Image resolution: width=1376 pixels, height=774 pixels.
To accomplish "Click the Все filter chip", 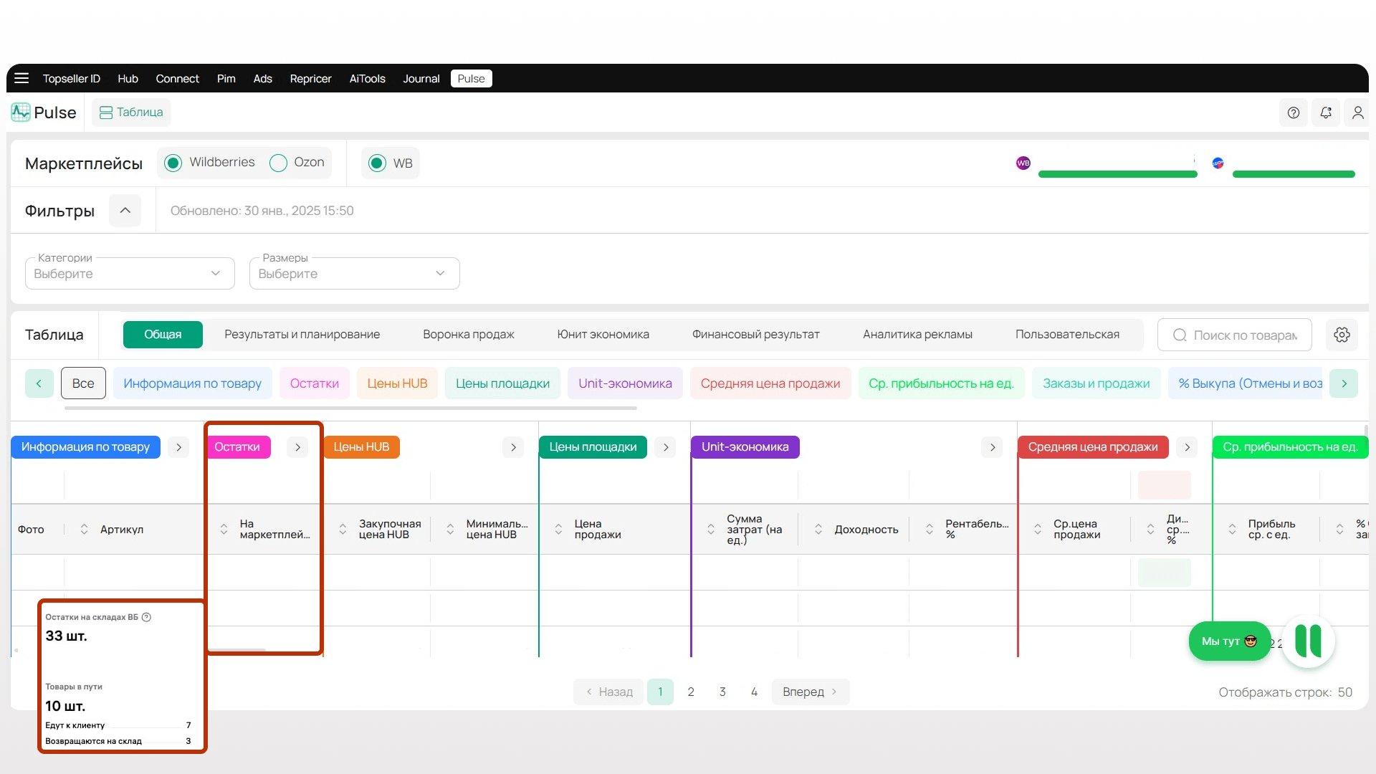I will [x=83, y=383].
